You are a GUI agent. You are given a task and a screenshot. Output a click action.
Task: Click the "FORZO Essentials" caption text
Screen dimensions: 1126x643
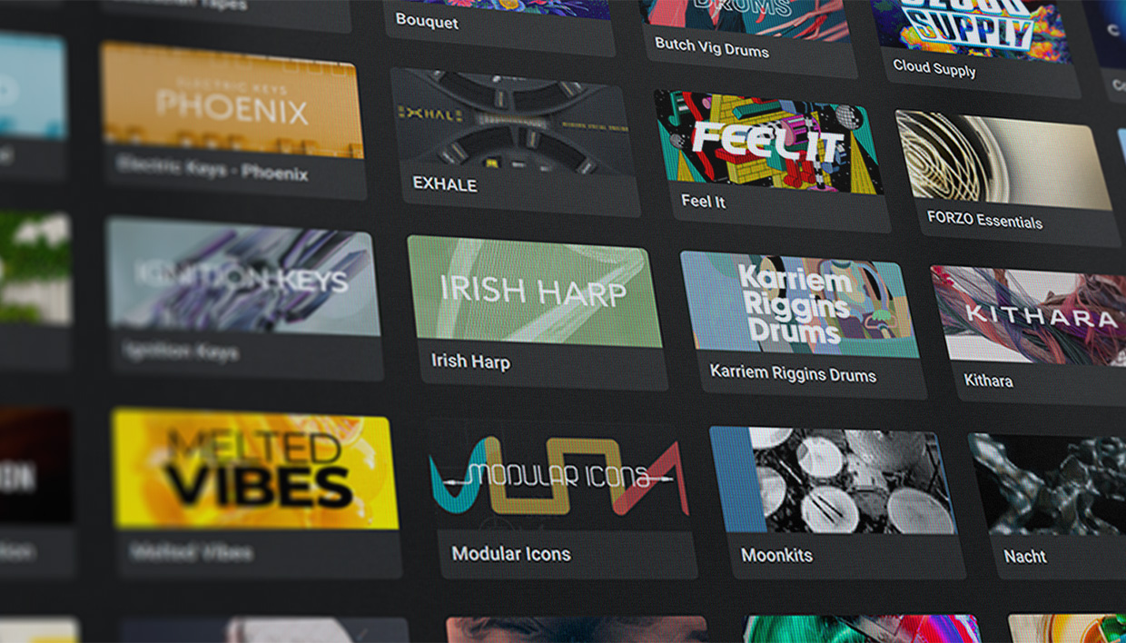[984, 220]
